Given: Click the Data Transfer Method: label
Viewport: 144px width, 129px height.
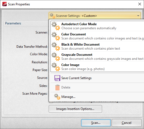Looking at the screenshot, I should click(x=32, y=47).
